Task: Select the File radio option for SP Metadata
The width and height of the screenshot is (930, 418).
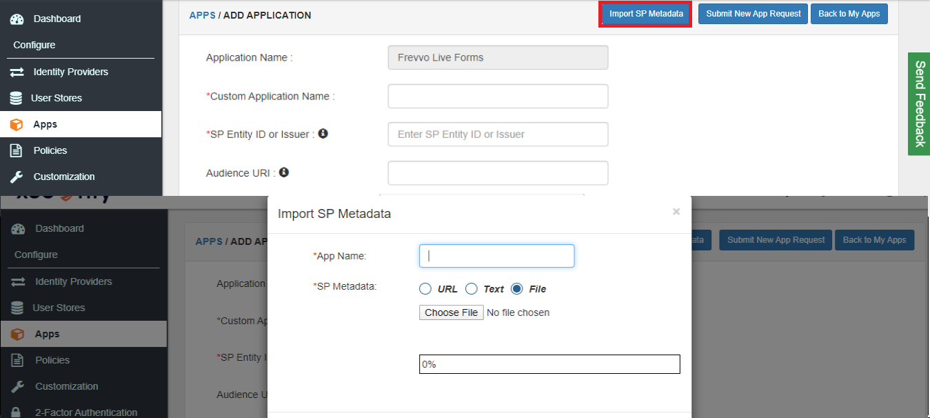Action: [517, 289]
